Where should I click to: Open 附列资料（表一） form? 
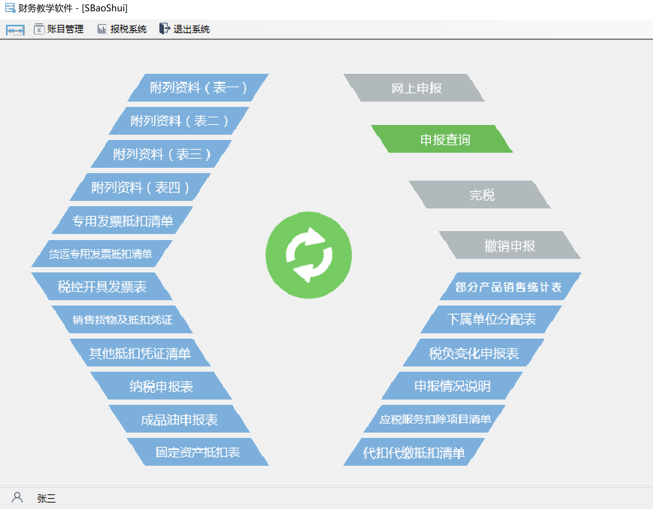click(x=198, y=88)
